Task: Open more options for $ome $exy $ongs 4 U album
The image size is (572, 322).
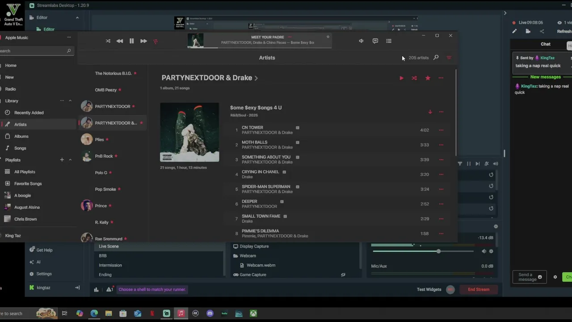Action: click(441, 112)
